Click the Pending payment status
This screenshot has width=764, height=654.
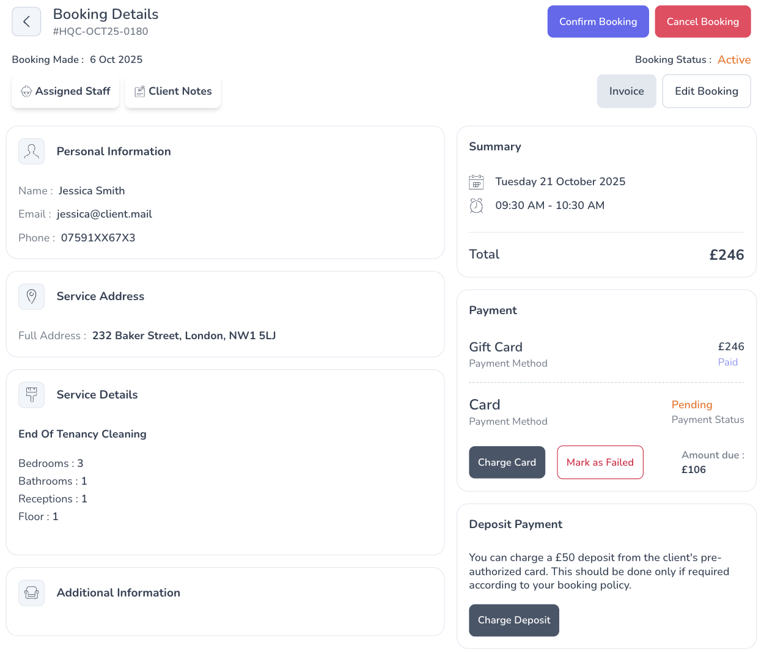click(x=692, y=405)
